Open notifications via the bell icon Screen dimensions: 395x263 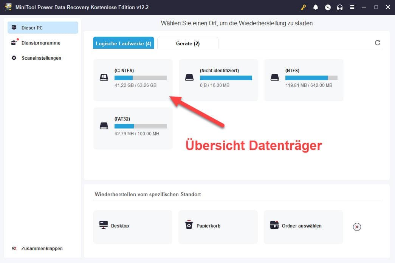click(315, 7)
